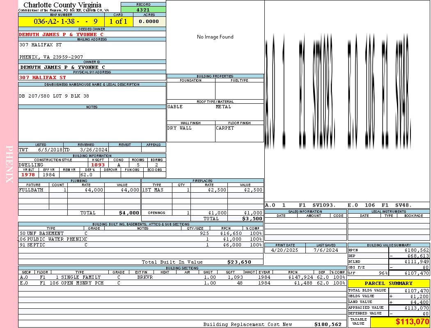Click the 50 UNF BASEMENT row
431x328 pixels.
[x=141, y=233]
